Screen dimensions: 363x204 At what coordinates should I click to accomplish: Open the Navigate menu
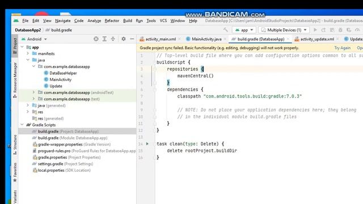pos(63,21)
